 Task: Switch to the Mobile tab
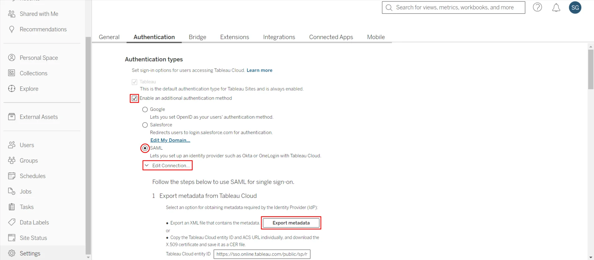coord(376,37)
